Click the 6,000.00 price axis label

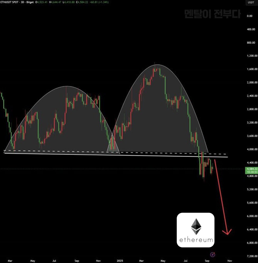click(x=252, y=216)
